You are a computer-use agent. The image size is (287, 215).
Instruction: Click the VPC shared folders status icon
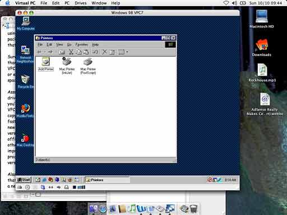coord(43,187)
